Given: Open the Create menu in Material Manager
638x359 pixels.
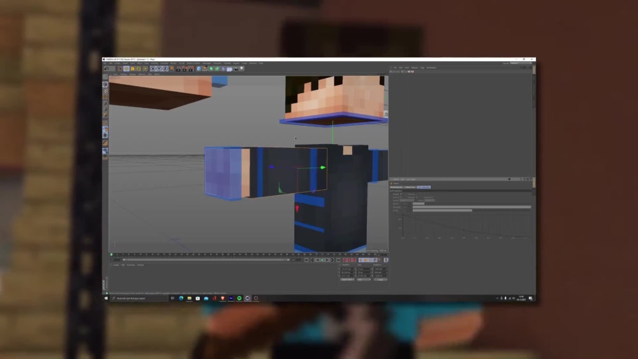Looking at the screenshot, I should (116, 265).
